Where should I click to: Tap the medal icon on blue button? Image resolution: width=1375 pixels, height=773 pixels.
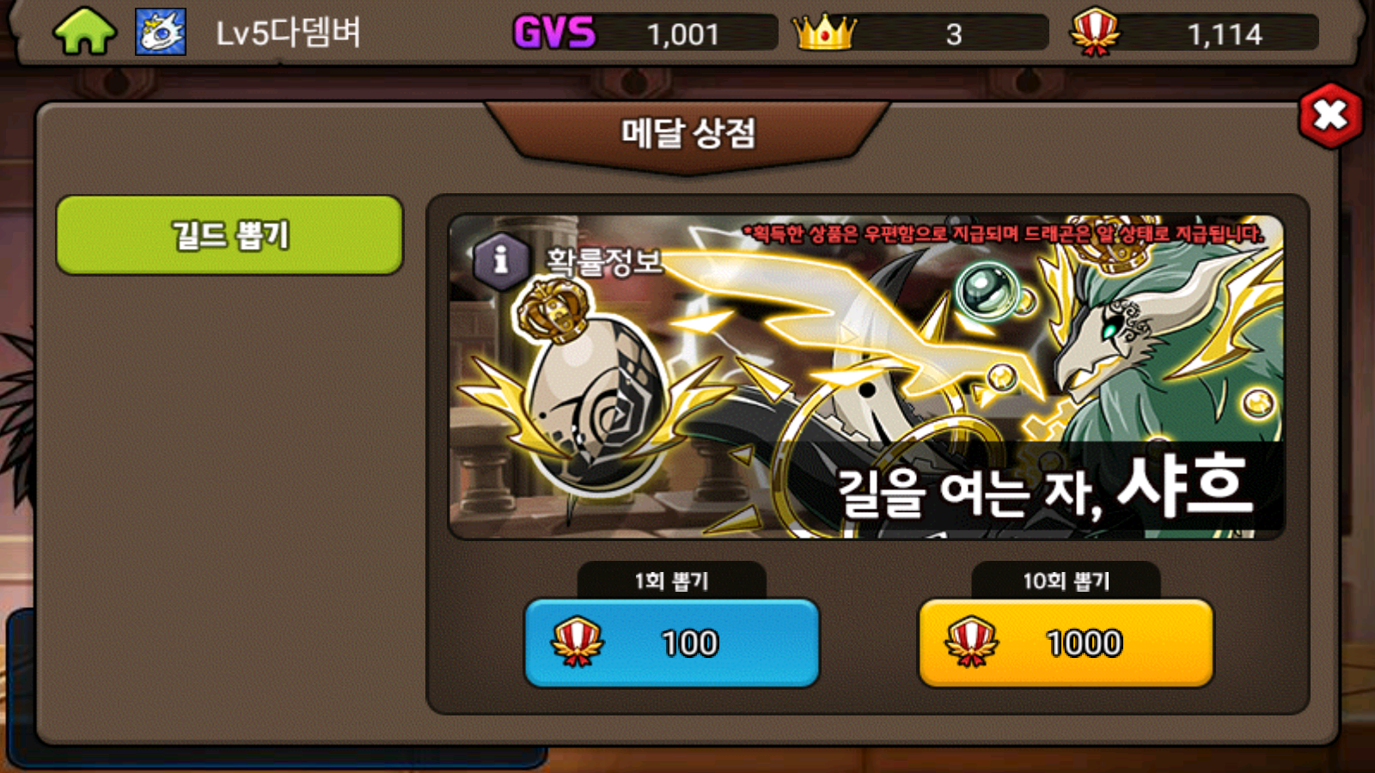(x=577, y=642)
